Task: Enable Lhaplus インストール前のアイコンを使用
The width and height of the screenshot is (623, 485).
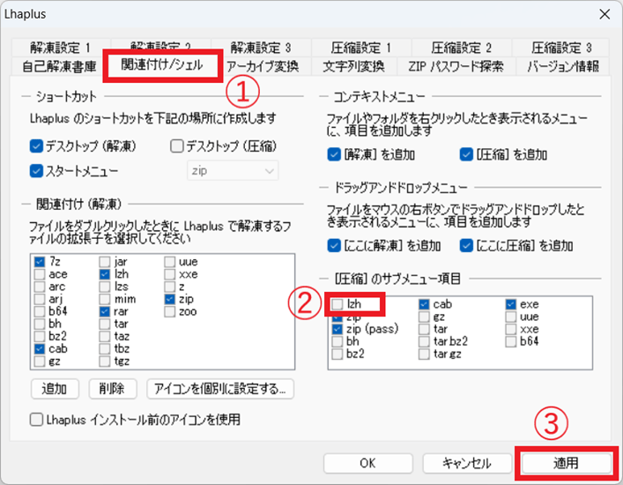Action: click(x=36, y=420)
